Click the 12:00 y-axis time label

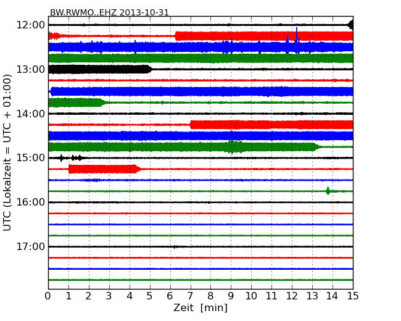click(x=30, y=25)
